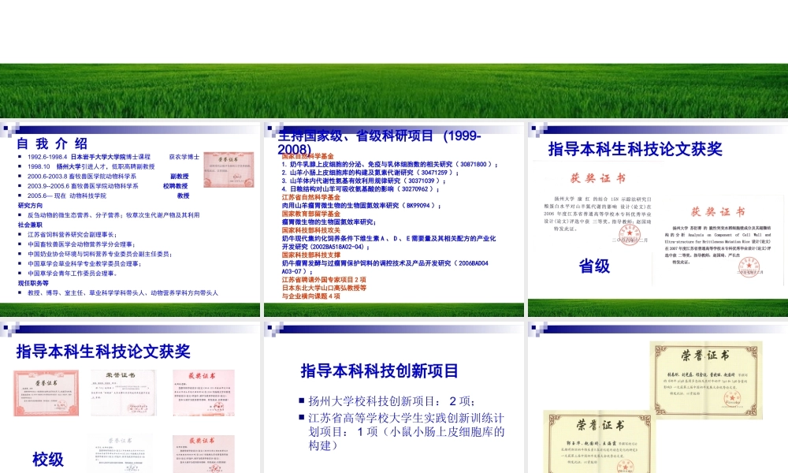Click the upper 荣誉证书 yellow certificate
788x473 pixels.
tap(706, 379)
